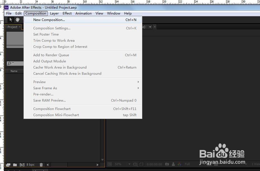Open the Show Channel color icon
The image size is (260, 171).
[179, 164]
